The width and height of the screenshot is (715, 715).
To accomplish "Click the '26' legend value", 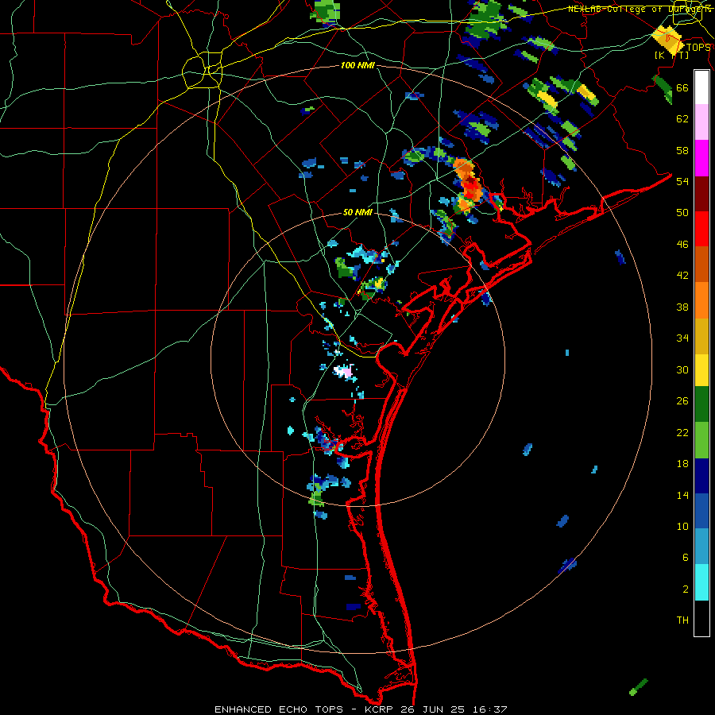I will 682,401.
